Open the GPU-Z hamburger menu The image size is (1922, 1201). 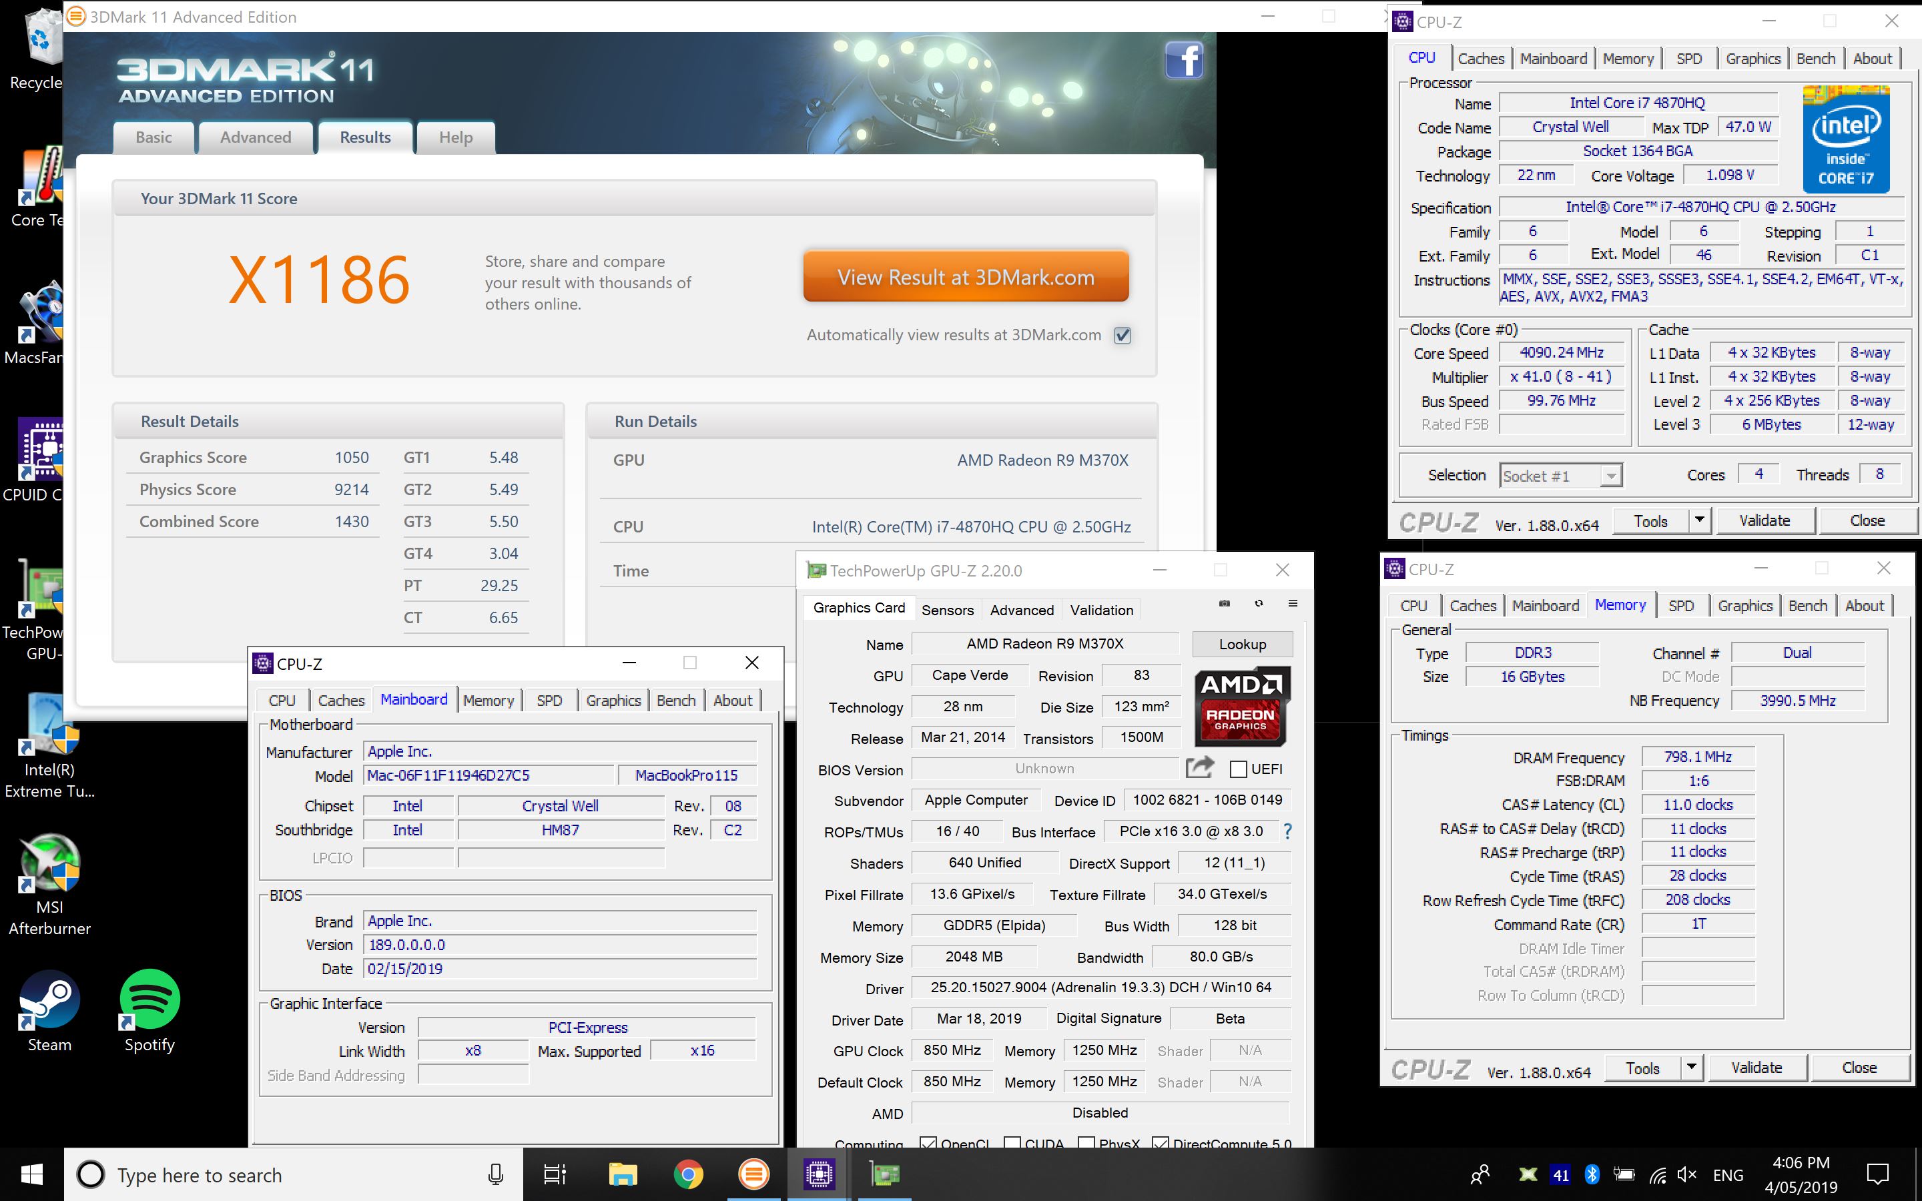(1293, 604)
